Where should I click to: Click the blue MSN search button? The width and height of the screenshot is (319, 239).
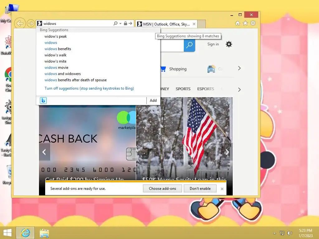pyautogui.click(x=189, y=45)
